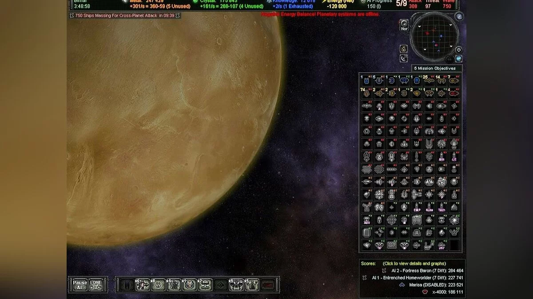The image size is (533, 299).
Task: Select the Tech warhead icon
Action: click(441, 207)
